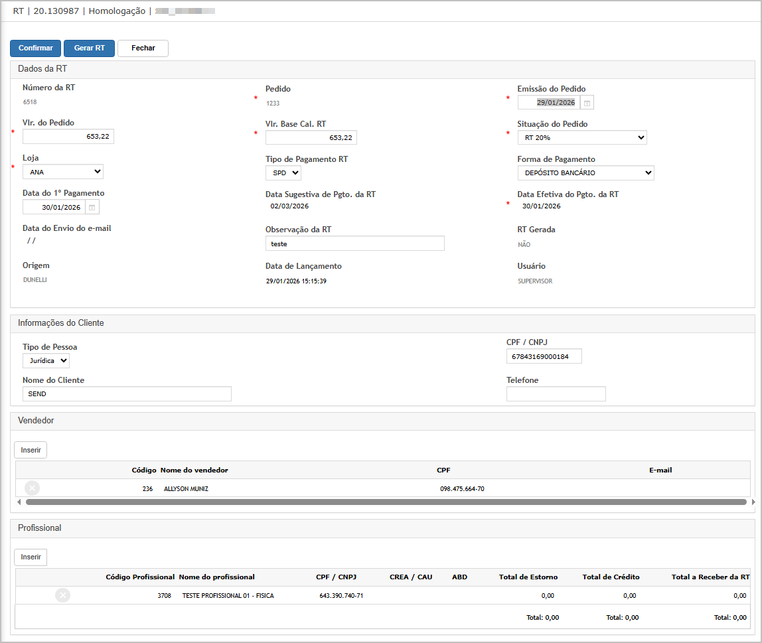Viewport: 762px width, 643px height.
Task: Expand the Forma de Pagamento dropdown
Action: click(585, 173)
